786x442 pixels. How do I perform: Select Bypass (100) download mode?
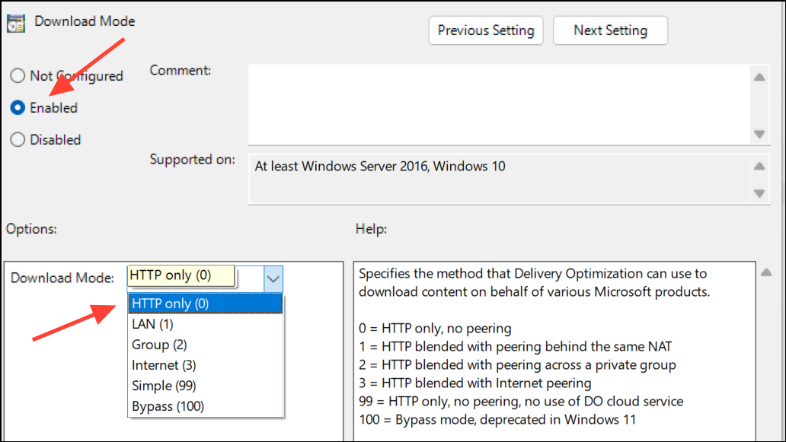point(206,406)
